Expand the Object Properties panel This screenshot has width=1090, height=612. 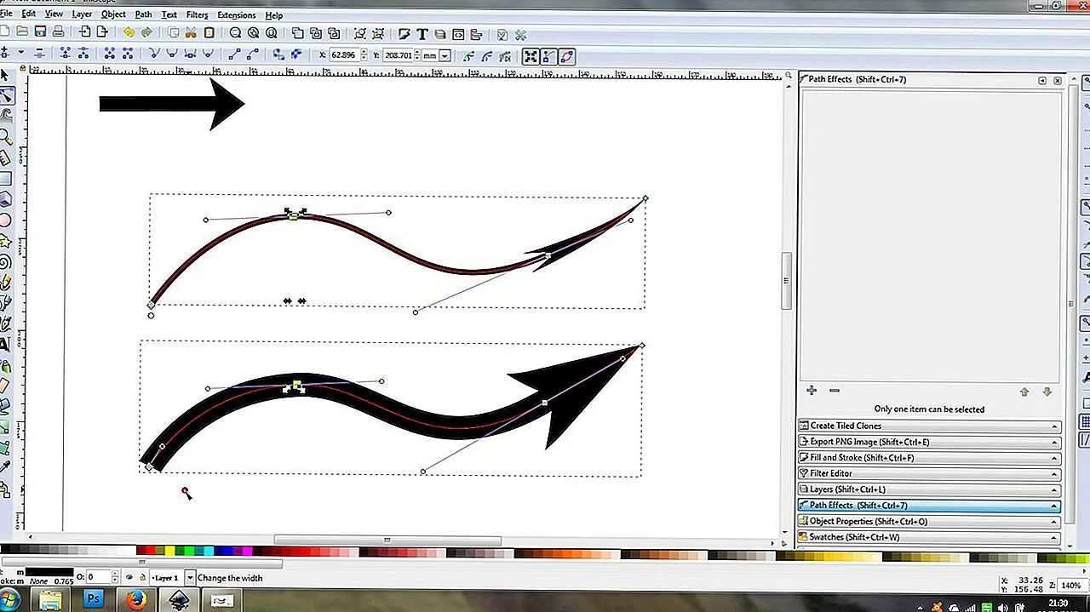click(x=929, y=521)
